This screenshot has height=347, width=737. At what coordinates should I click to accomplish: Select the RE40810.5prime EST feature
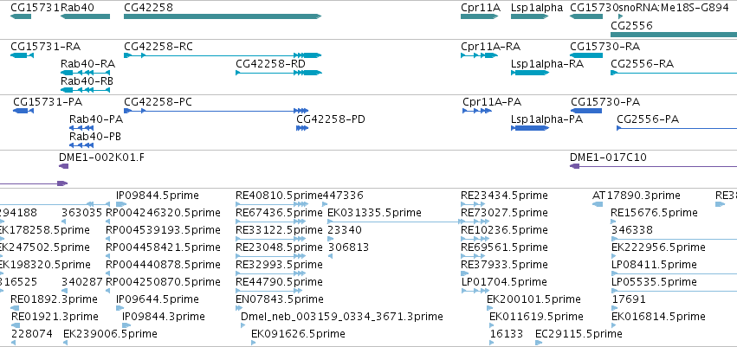tap(272, 204)
